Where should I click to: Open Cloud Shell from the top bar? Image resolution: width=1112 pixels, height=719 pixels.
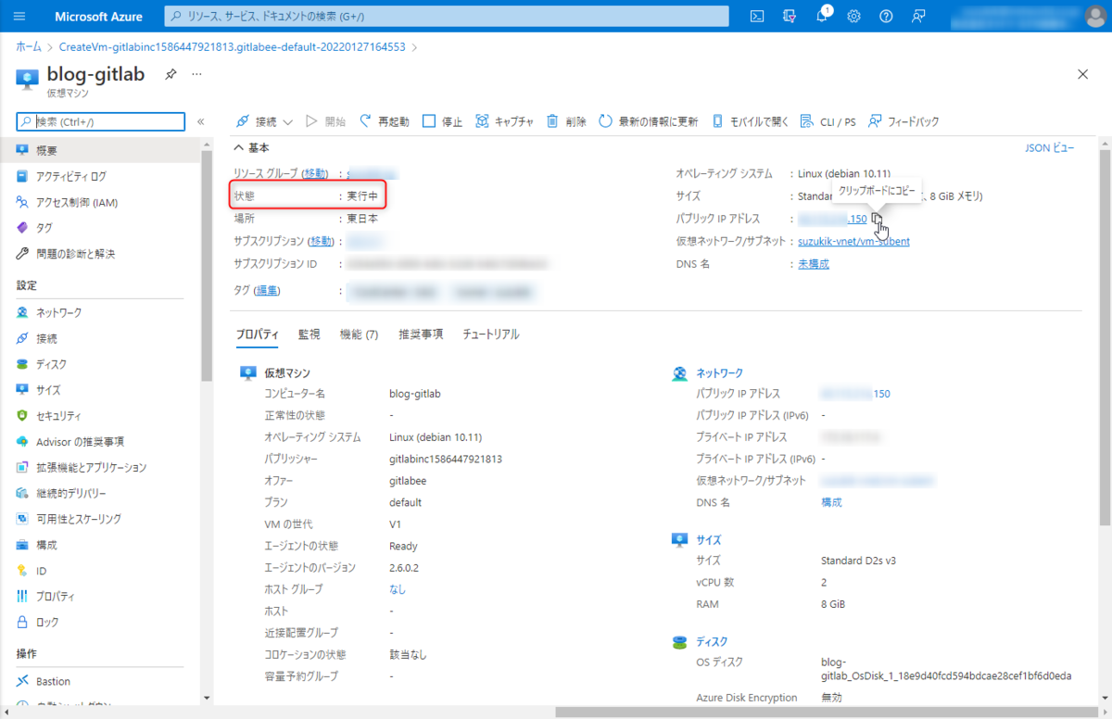[x=758, y=16]
